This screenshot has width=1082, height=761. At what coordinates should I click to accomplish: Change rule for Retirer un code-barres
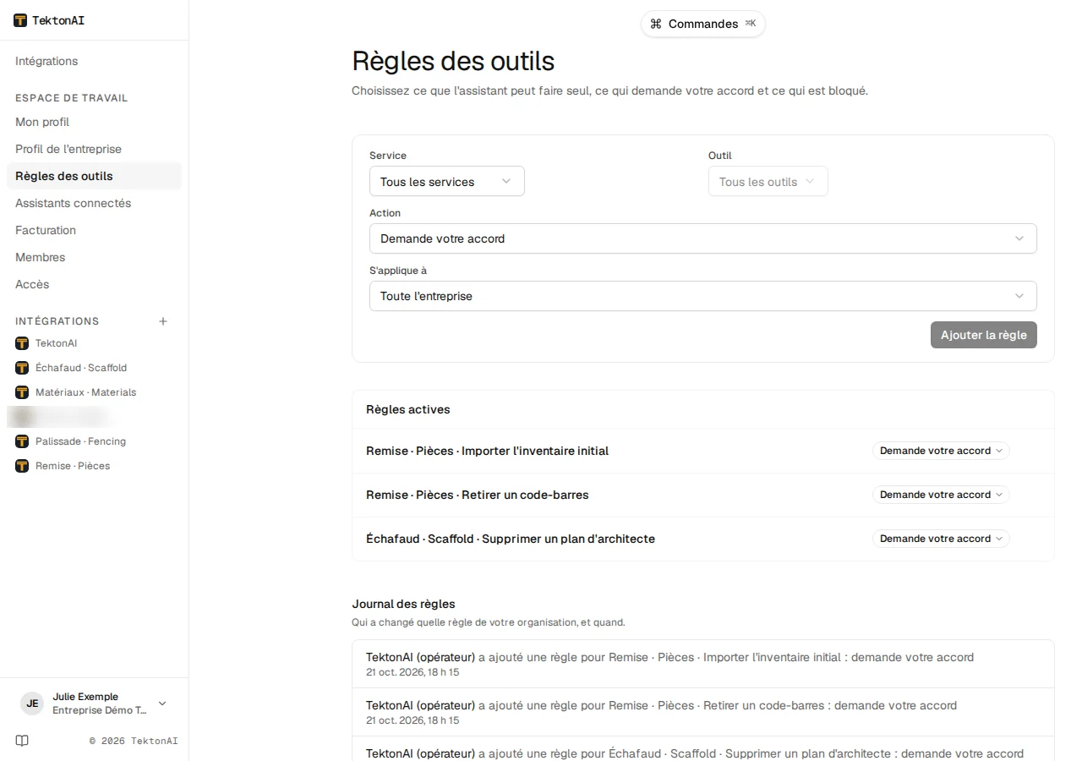(941, 495)
